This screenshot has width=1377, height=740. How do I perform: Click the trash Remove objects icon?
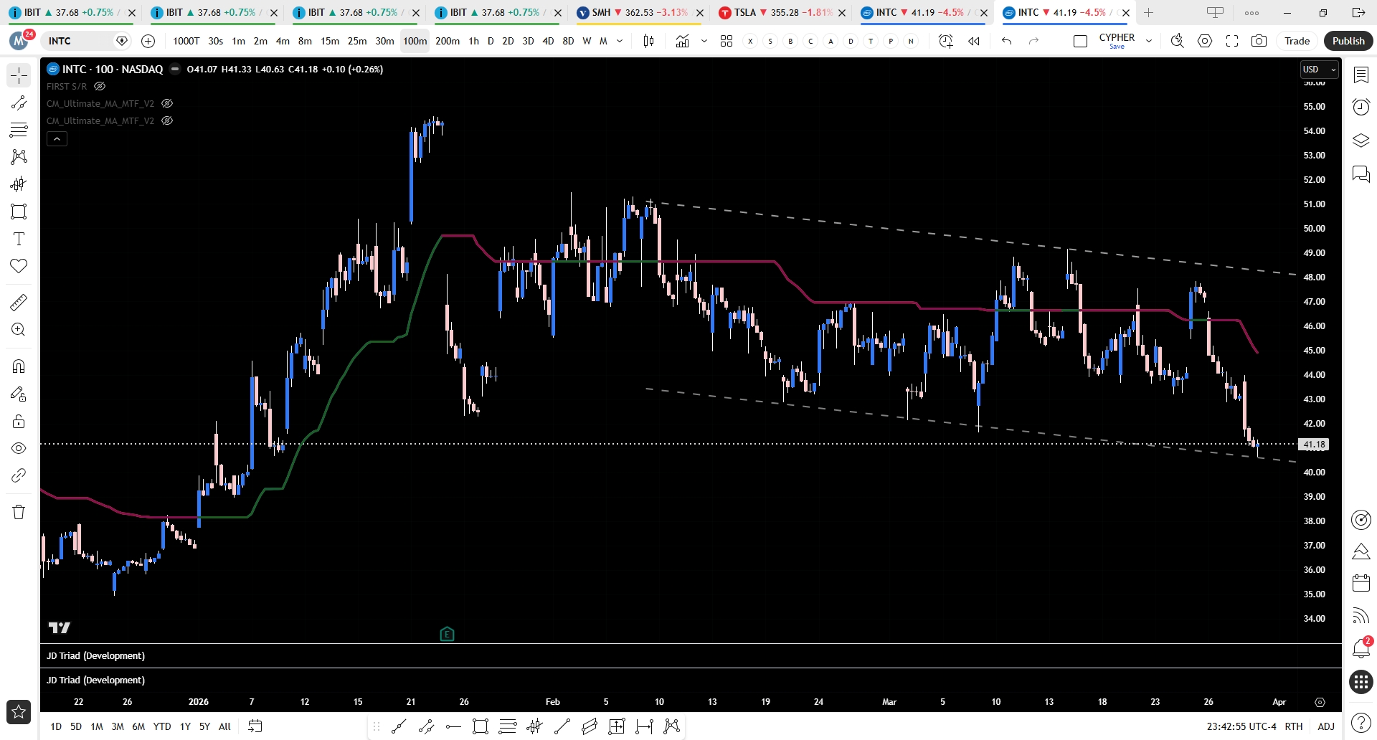tap(19, 512)
